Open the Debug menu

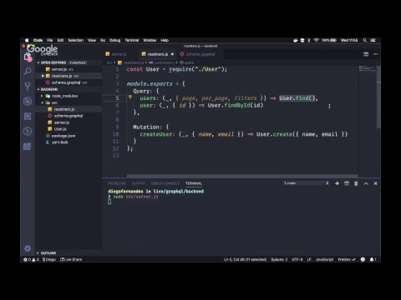pos(114,40)
